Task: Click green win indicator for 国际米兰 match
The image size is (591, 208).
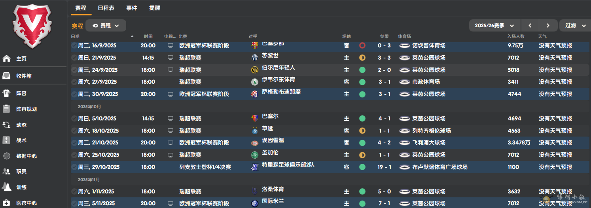Action: 362,204
